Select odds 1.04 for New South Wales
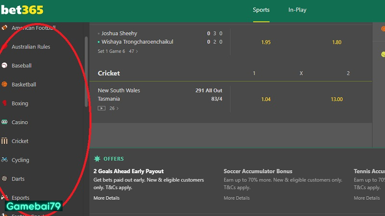The image size is (385, 216). tap(266, 99)
